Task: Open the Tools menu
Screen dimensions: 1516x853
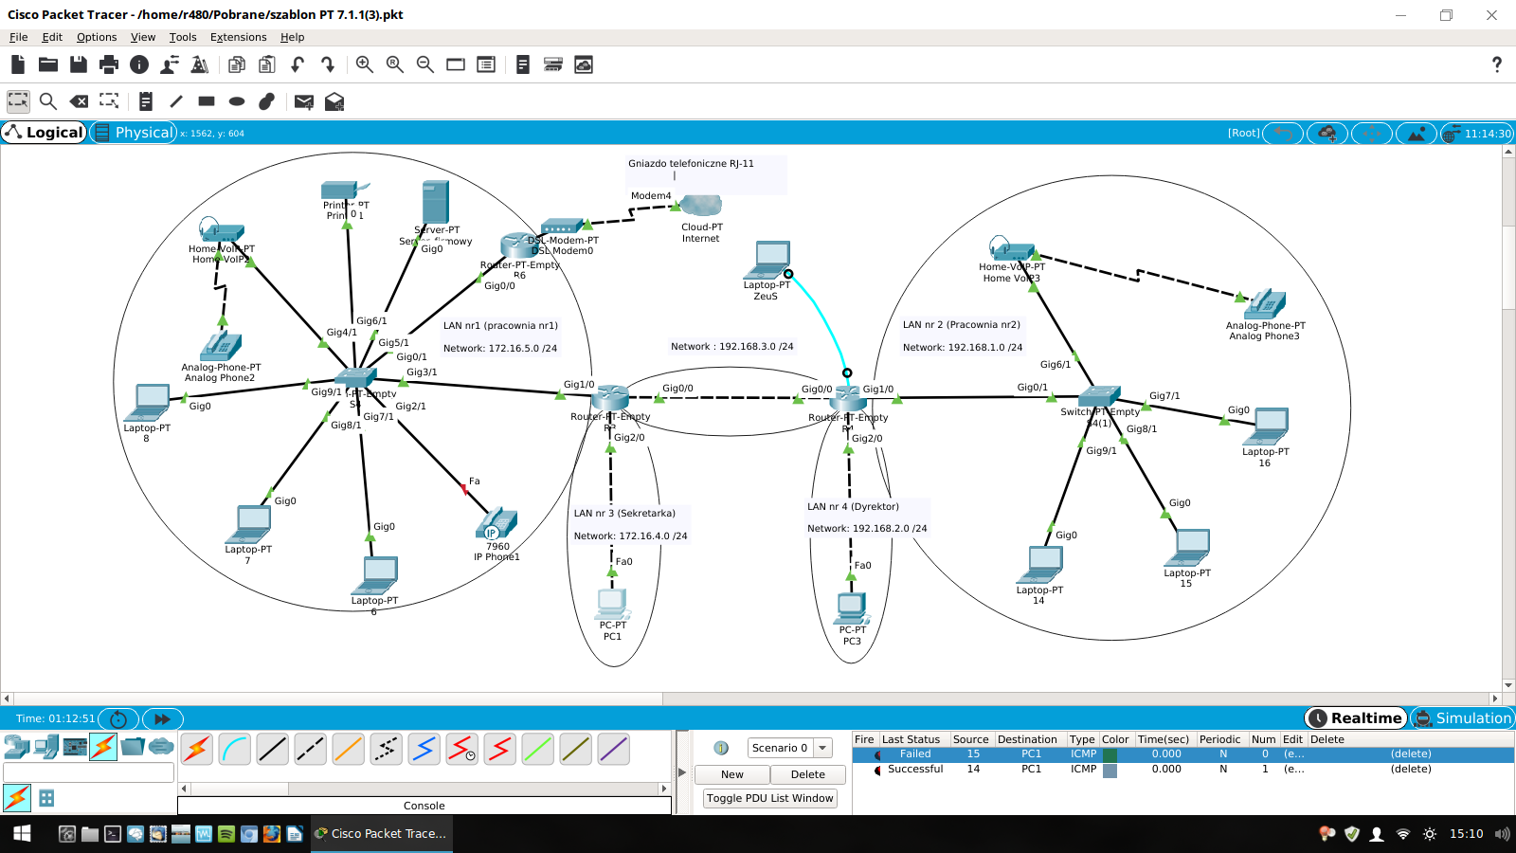Action: click(x=183, y=37)
